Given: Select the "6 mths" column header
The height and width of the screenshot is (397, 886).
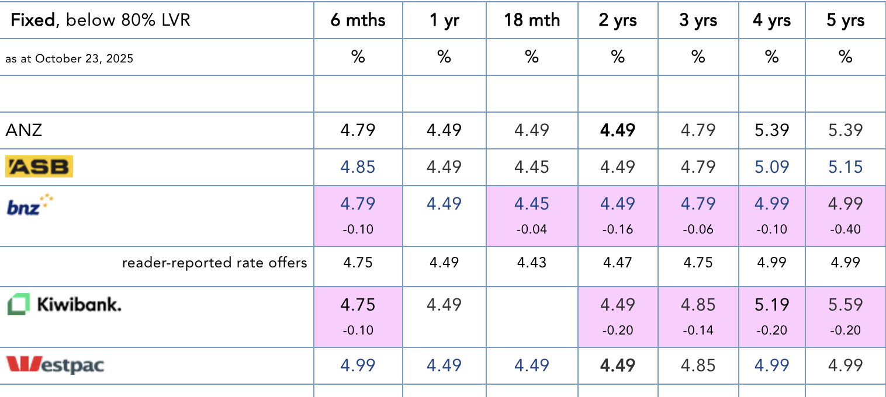Looking at the screenshot, I should click(x=358, y=20).
